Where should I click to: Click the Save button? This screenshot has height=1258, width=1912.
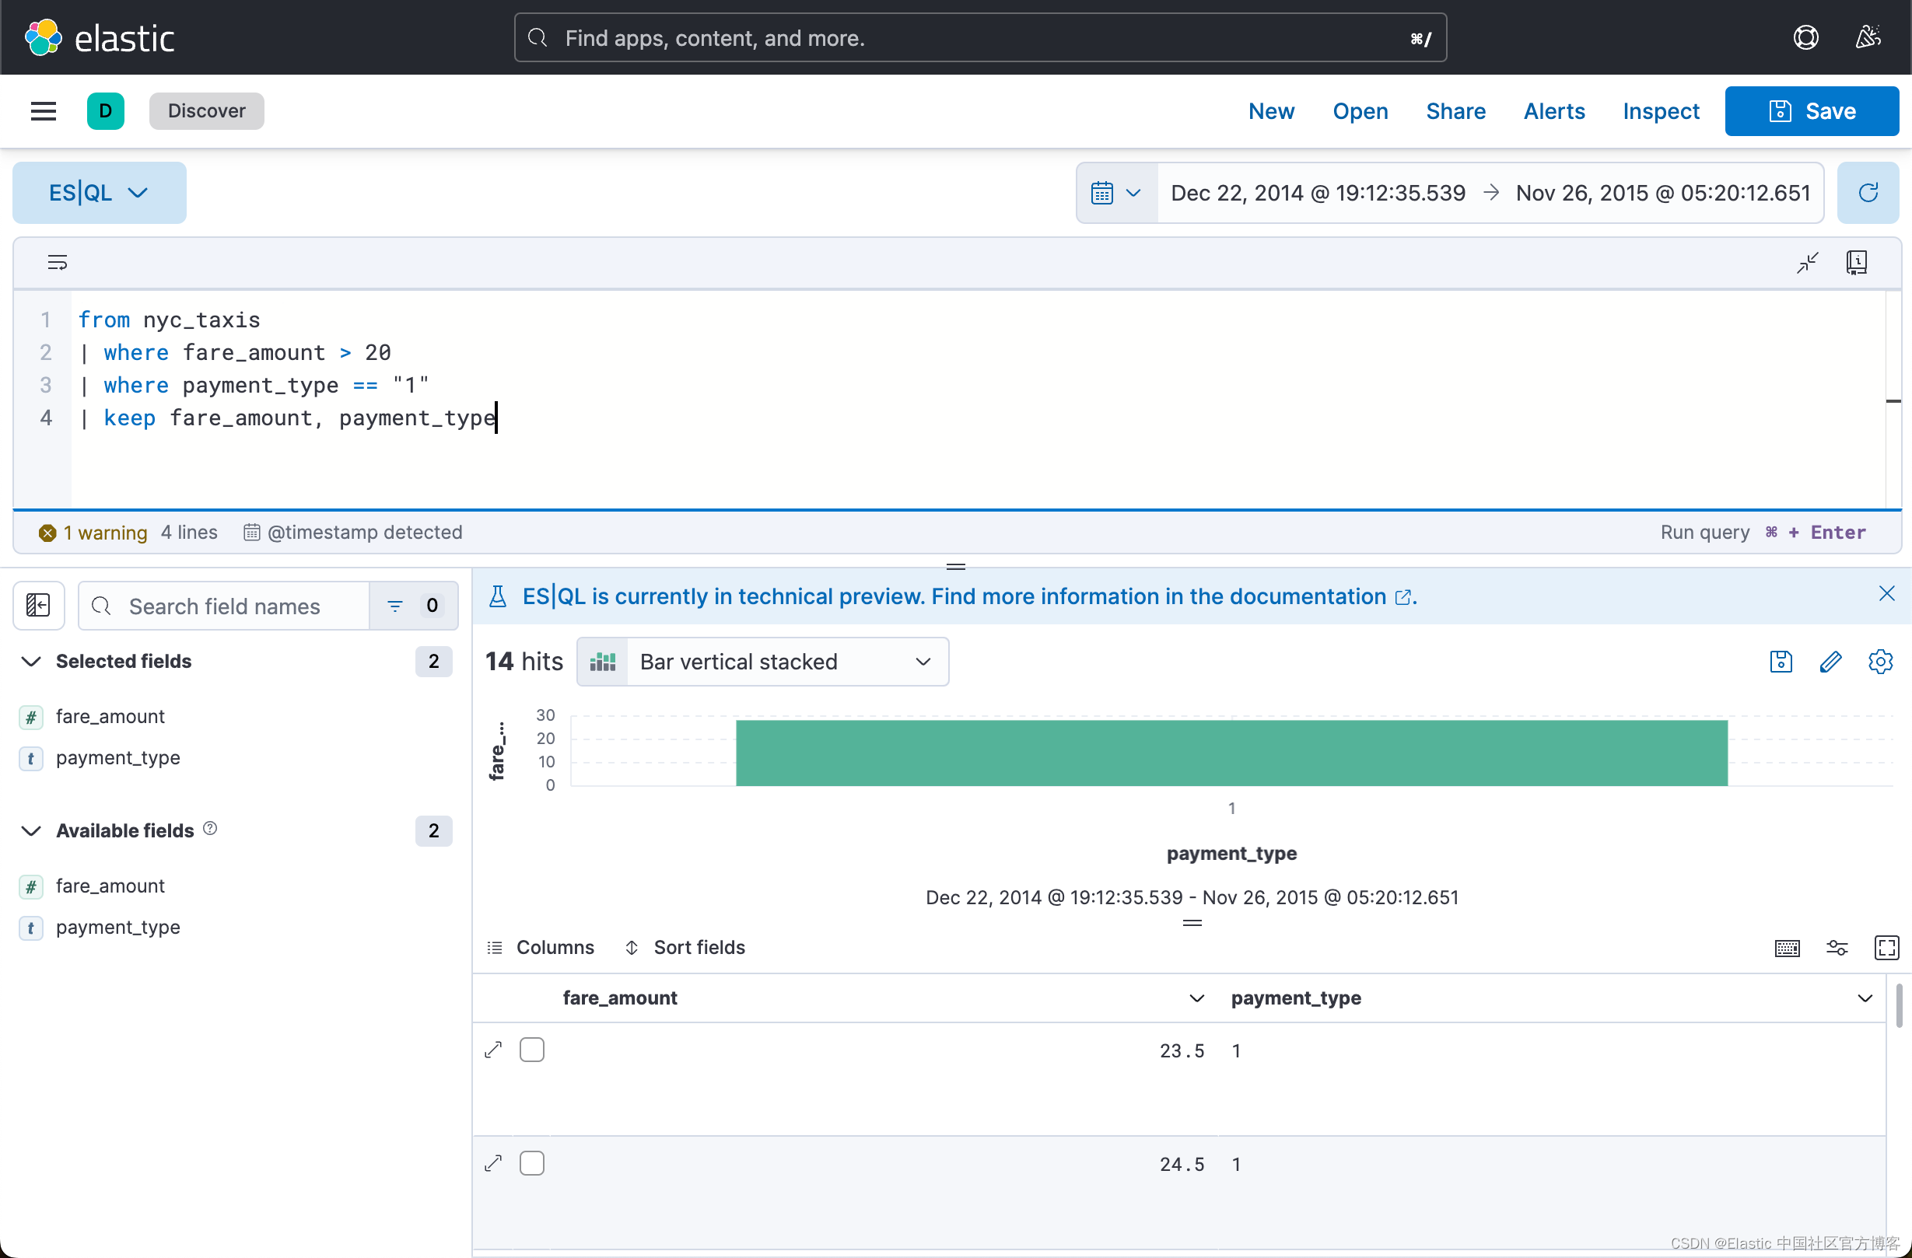(1812, 110)
